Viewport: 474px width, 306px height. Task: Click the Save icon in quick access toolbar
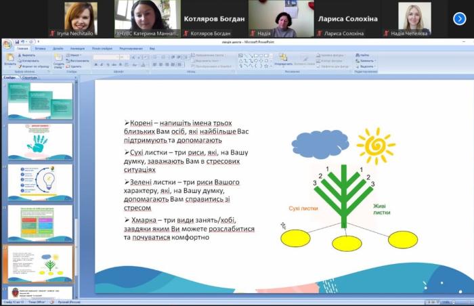tap(16, 41)
